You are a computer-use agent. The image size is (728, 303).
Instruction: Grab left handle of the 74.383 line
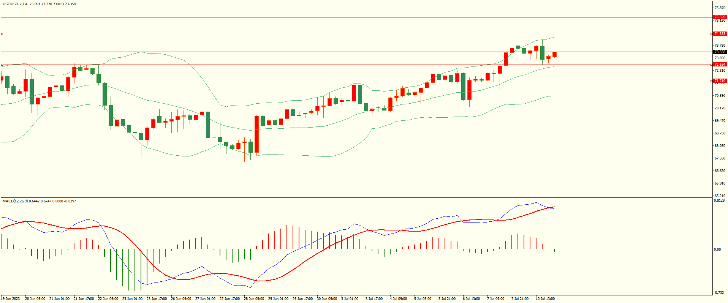(2, 34)
